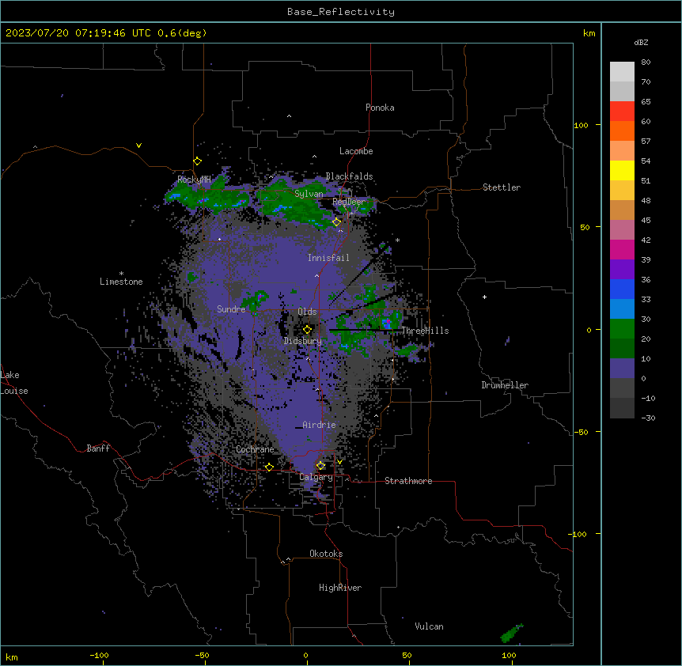Image resolution: width=682 pixels, height=666 pixels.
Task: Click the yellow diamond marker above Calgary label
Action: [320, 466]
